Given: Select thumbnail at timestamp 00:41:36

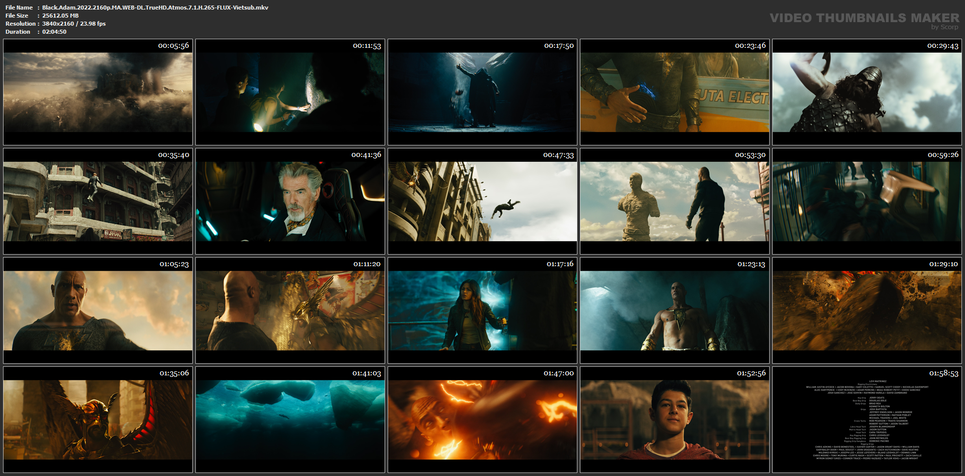Looking at the screenshot, I should 290,201.
